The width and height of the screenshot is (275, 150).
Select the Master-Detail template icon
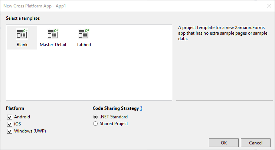pos(53,34)
